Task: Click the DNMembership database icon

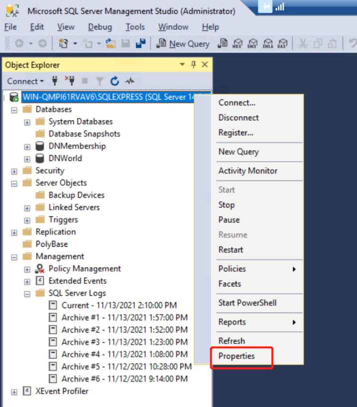Action: coord(40,146)
